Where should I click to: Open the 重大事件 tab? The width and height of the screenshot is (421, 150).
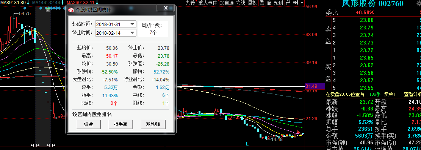click(208, 3)
